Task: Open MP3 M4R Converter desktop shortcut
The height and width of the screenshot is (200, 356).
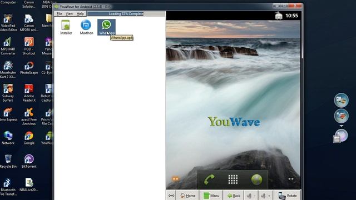Action: click(8, 47)
